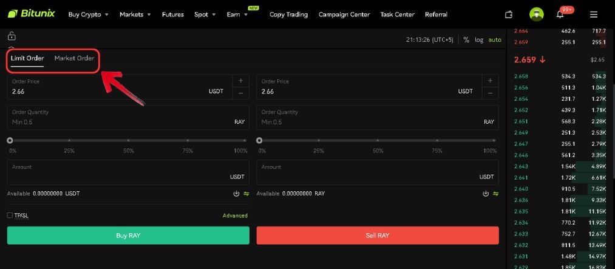Select bid price 2.658 in order book
This screenshot has height=269, width=615.
pos(521,77)
